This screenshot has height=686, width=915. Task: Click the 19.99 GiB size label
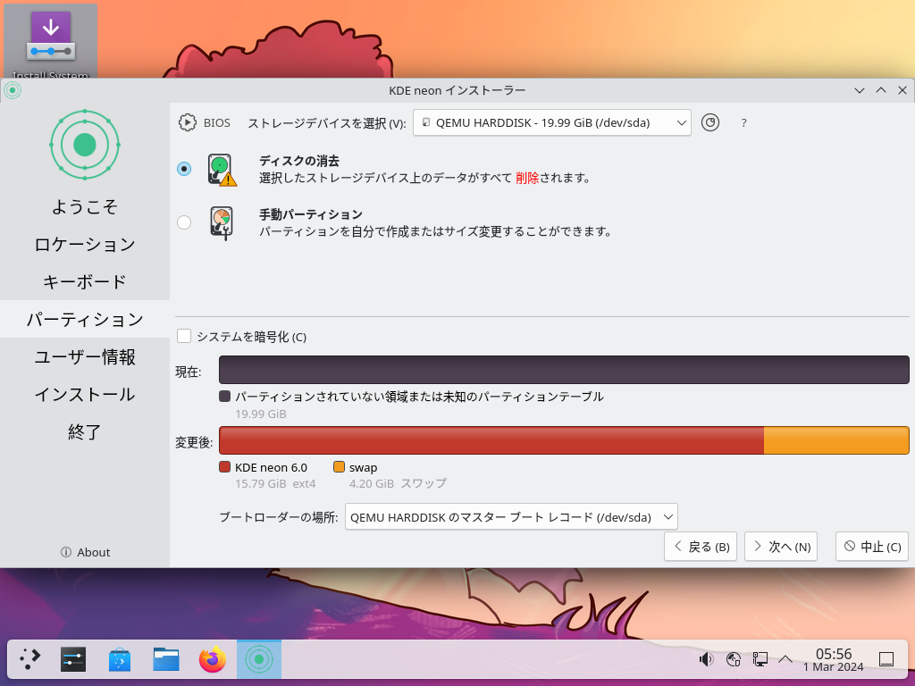[261, 414]
